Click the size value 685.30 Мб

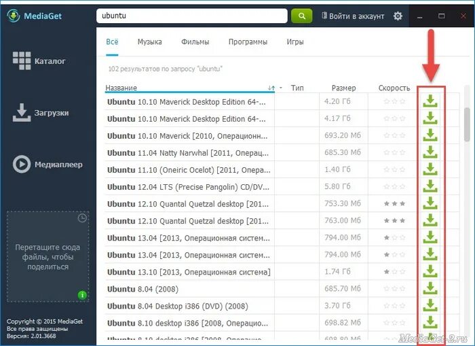(x=343, y=152)
